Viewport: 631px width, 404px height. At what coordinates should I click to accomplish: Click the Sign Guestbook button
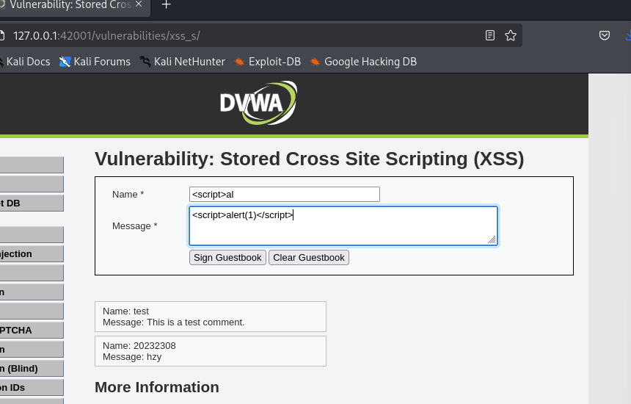(227, 257)
